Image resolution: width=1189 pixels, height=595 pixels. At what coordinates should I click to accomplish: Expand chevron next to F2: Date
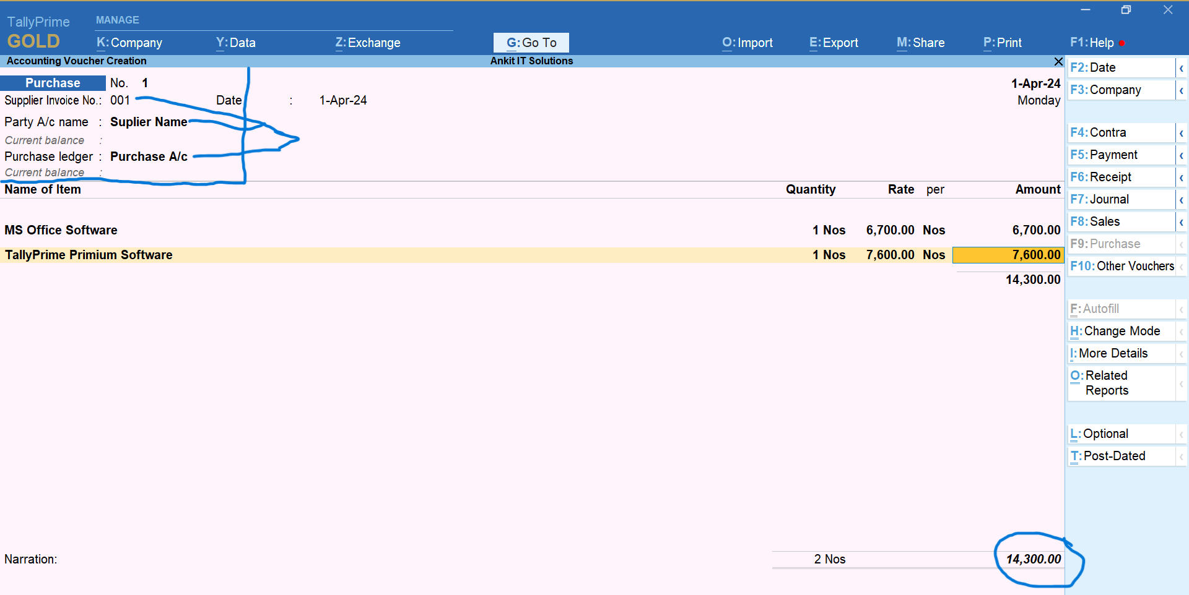pyautogui.click(x=1181, y=68)
